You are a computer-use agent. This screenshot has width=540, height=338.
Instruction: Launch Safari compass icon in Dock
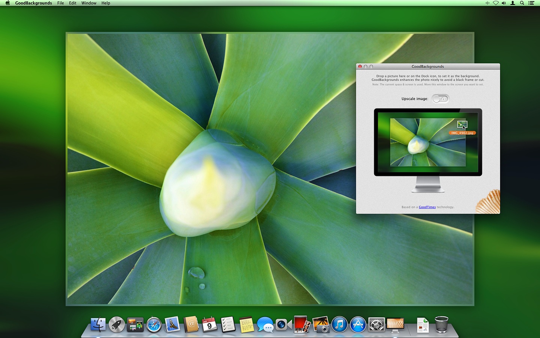[154, 324]
